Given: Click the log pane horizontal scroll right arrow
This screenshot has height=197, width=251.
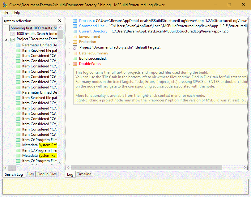Looking at the screenshot, I should 245,168.
